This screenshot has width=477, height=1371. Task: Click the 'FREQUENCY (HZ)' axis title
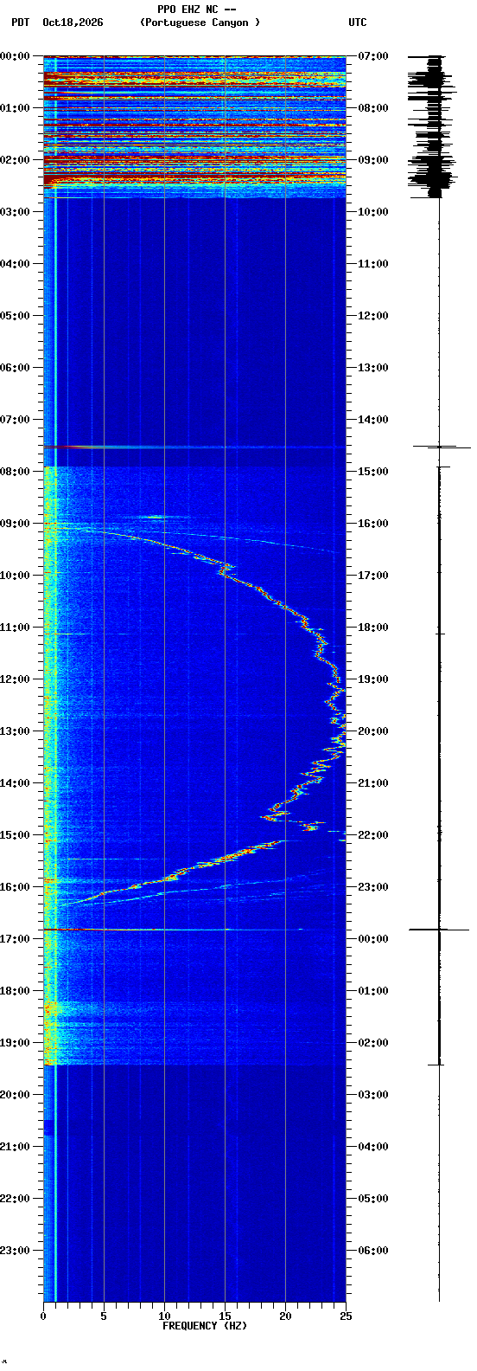tap(205, 1326)
